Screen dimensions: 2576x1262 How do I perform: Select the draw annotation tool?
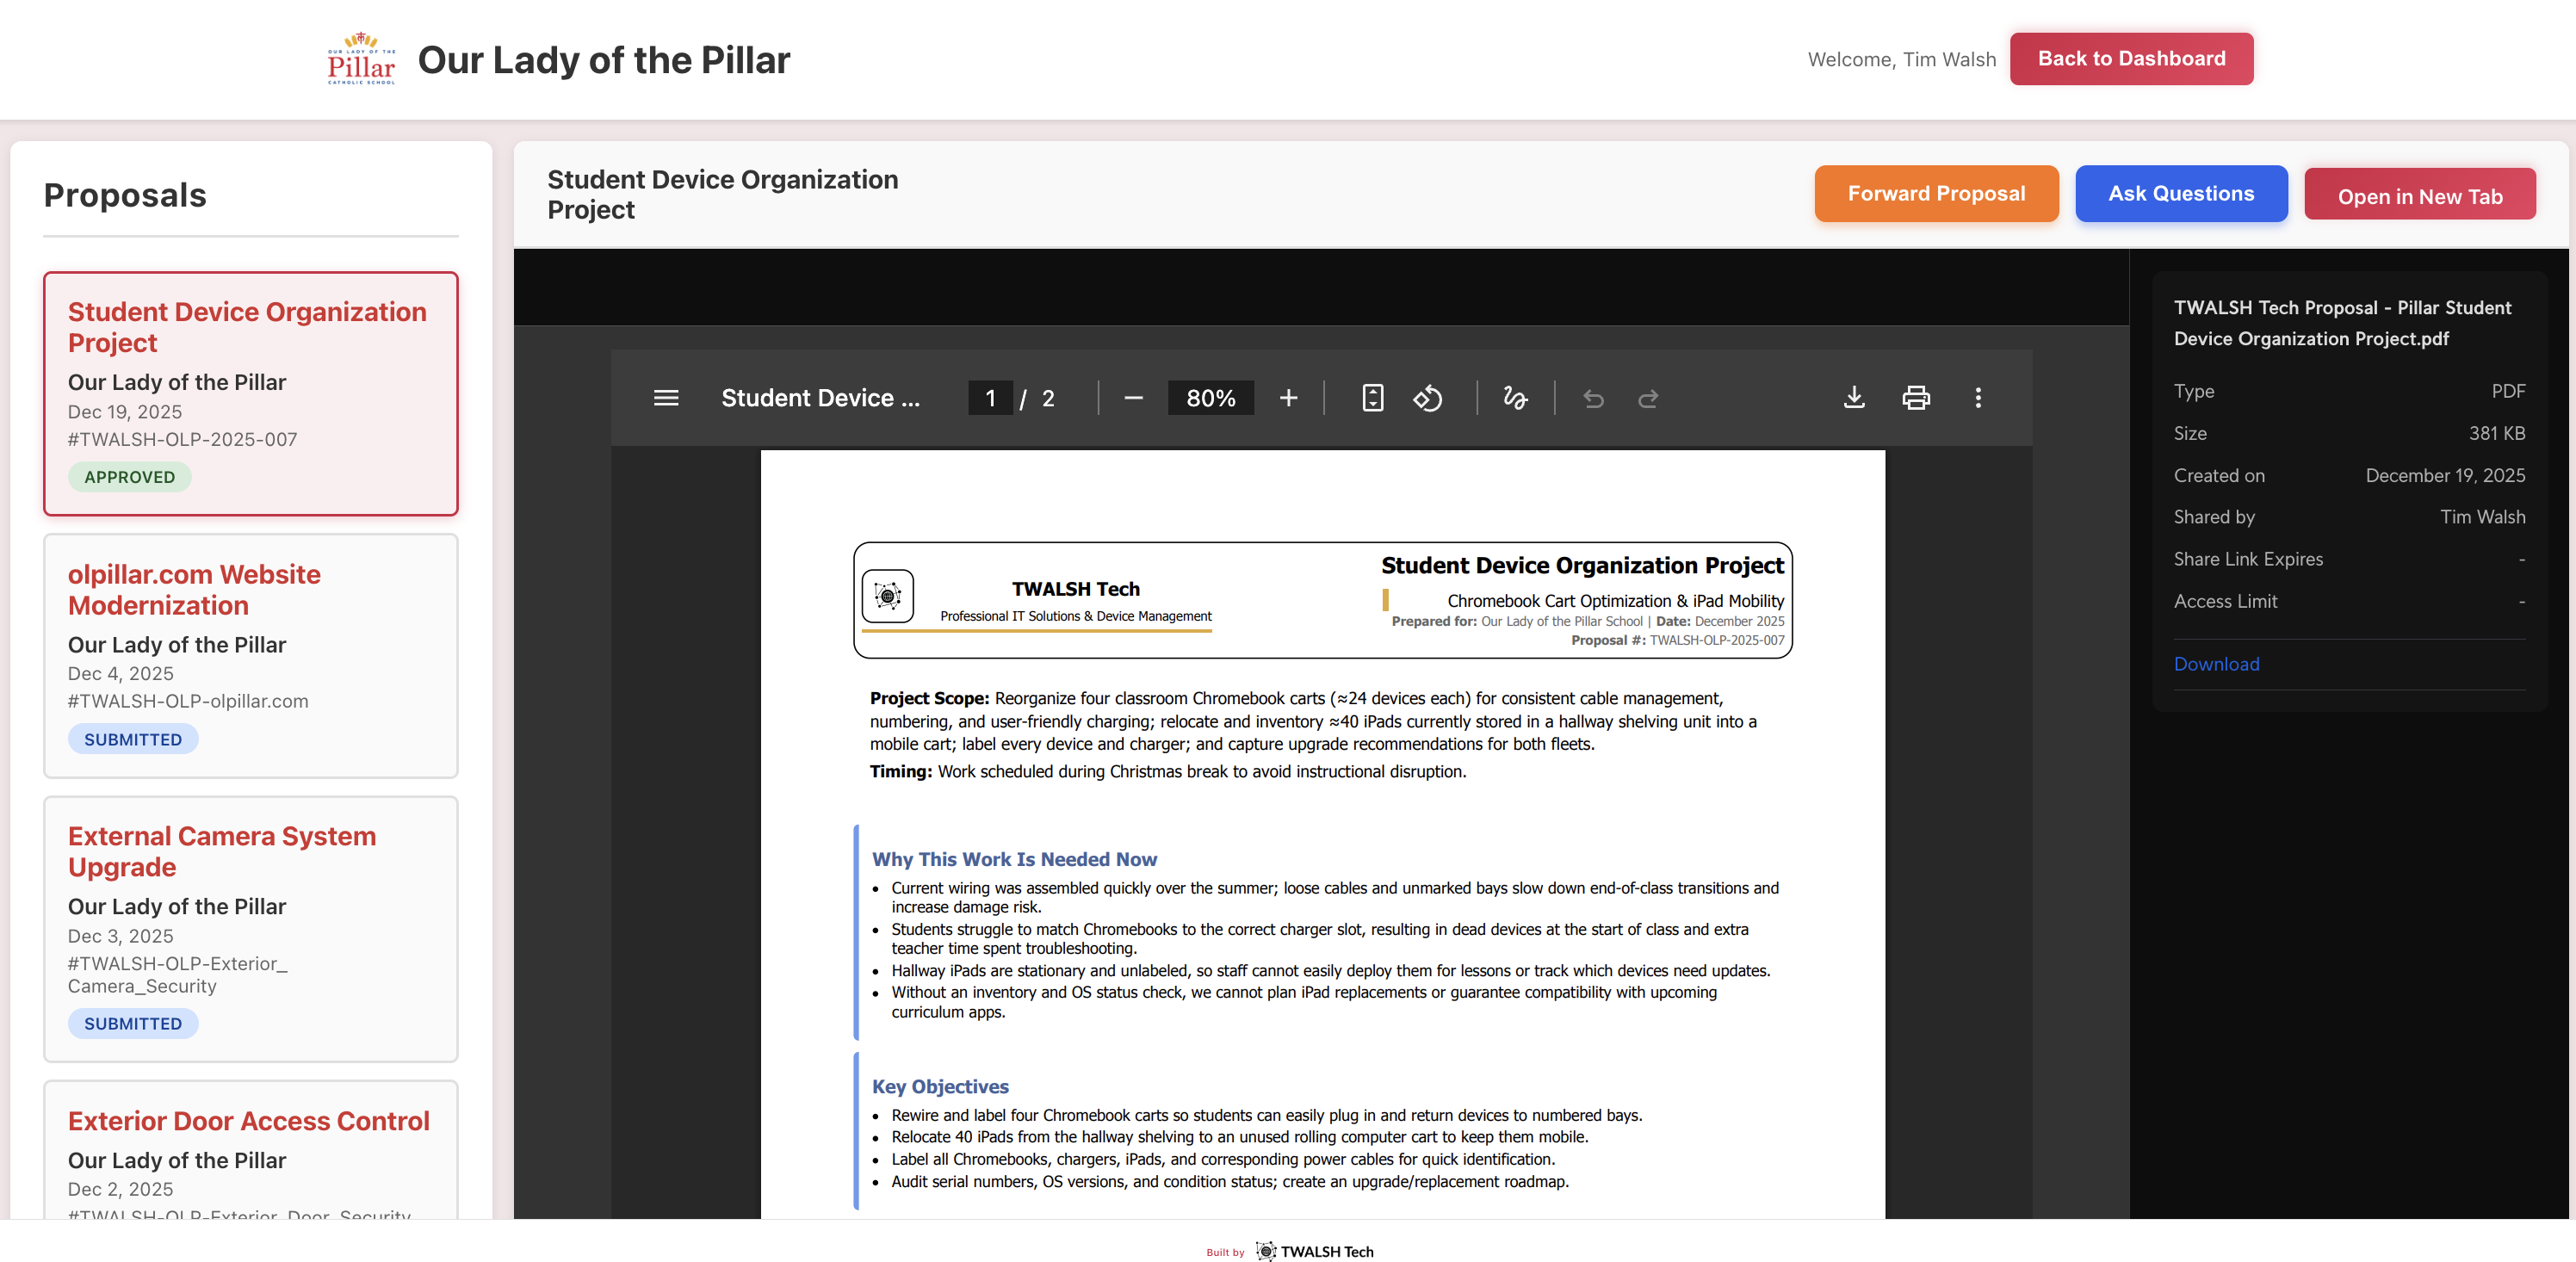(x=1515, y=397)
